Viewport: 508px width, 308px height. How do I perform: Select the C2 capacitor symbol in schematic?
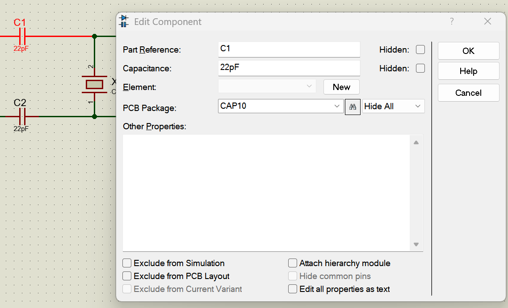[22, 117]
